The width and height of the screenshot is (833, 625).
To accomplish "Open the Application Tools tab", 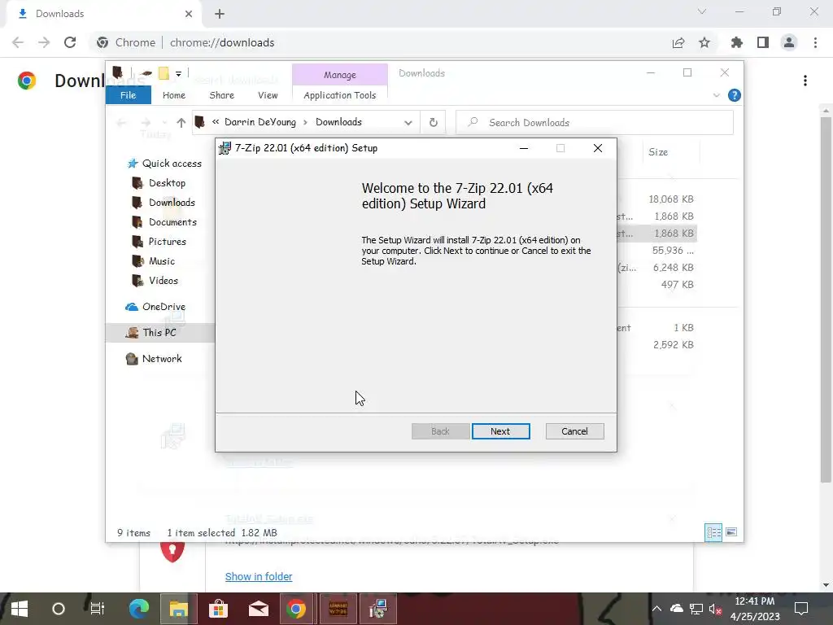I will 340,95.
